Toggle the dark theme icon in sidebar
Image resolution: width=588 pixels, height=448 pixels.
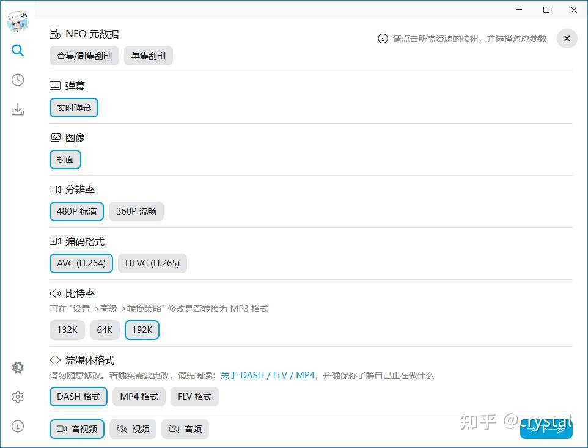[x=17, y=367]
